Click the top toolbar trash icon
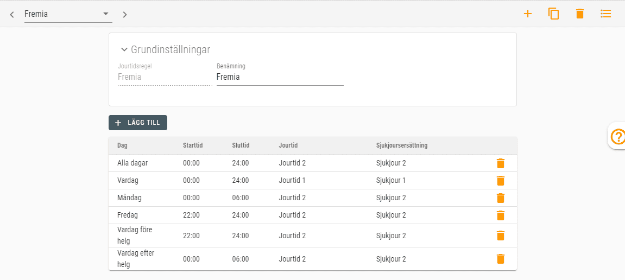 [580, 14]
